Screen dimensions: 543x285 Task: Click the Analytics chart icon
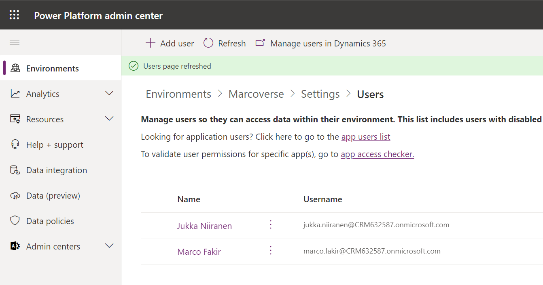point(15,94)
